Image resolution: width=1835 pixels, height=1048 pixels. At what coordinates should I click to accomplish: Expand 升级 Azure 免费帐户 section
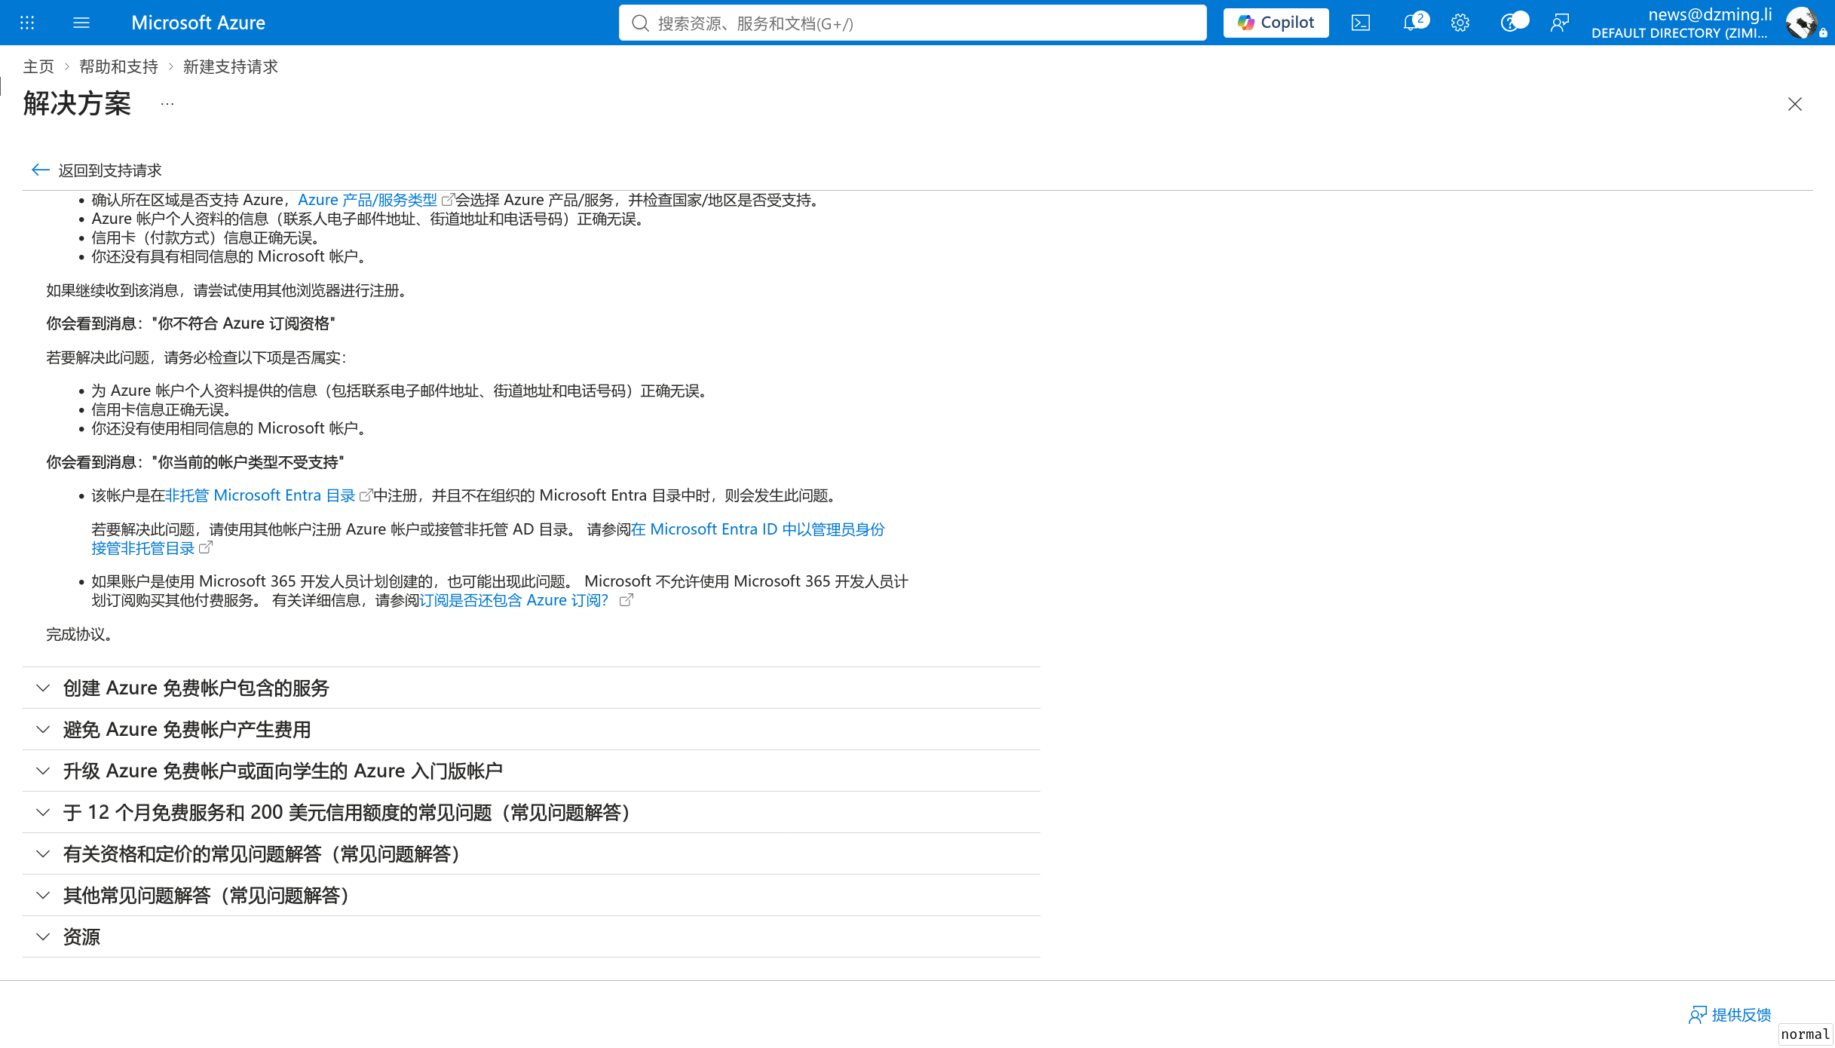pyautogui.click(x=532, y=771)
